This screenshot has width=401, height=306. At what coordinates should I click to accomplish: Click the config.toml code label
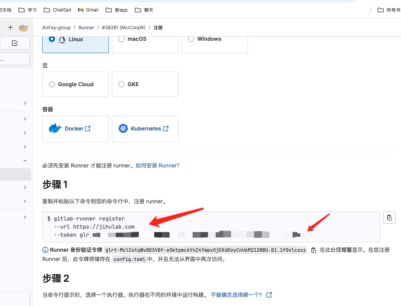click(x=130, y=259)
